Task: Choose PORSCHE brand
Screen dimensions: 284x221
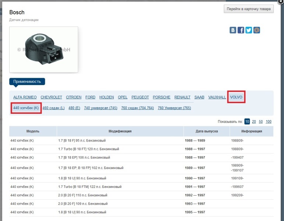Action: [x=161, y=97]
